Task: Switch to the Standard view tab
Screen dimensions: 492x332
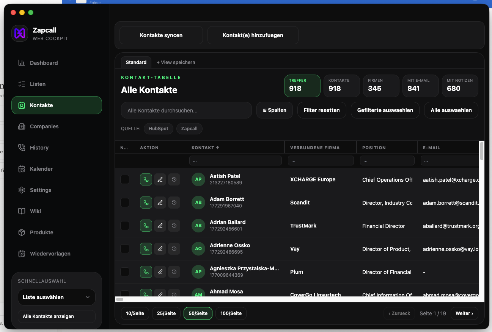Action: point(136,62)
